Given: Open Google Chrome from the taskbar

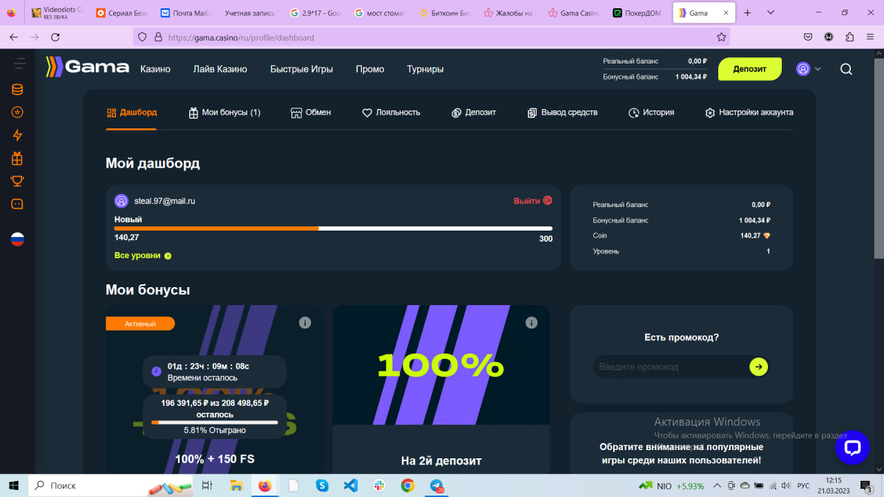Looking at the screenshot, I should (407, 485).
